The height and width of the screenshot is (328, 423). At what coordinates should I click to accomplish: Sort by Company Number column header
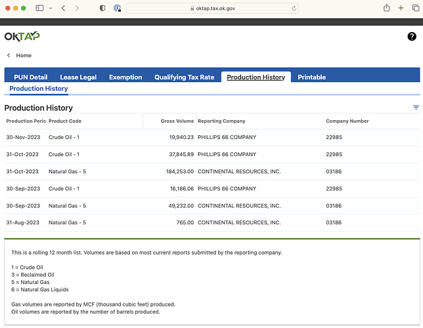click(347, 121)
